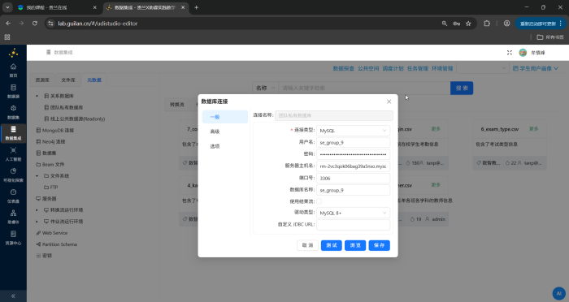The image size is (569, 302).
Task: Open browser extensions puzzle icon
Action: tap(487, 24)
